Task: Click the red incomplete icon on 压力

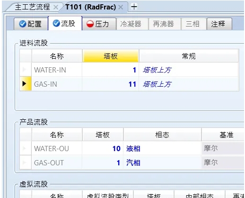Action: [x=90, y=24]
